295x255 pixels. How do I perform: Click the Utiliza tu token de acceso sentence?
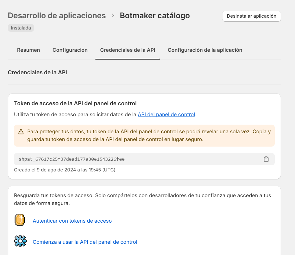[105, 114]
